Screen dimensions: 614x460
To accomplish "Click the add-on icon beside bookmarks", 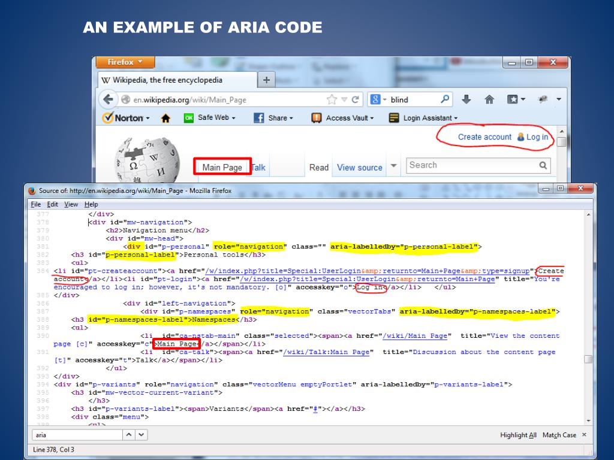I will point(543,99).
